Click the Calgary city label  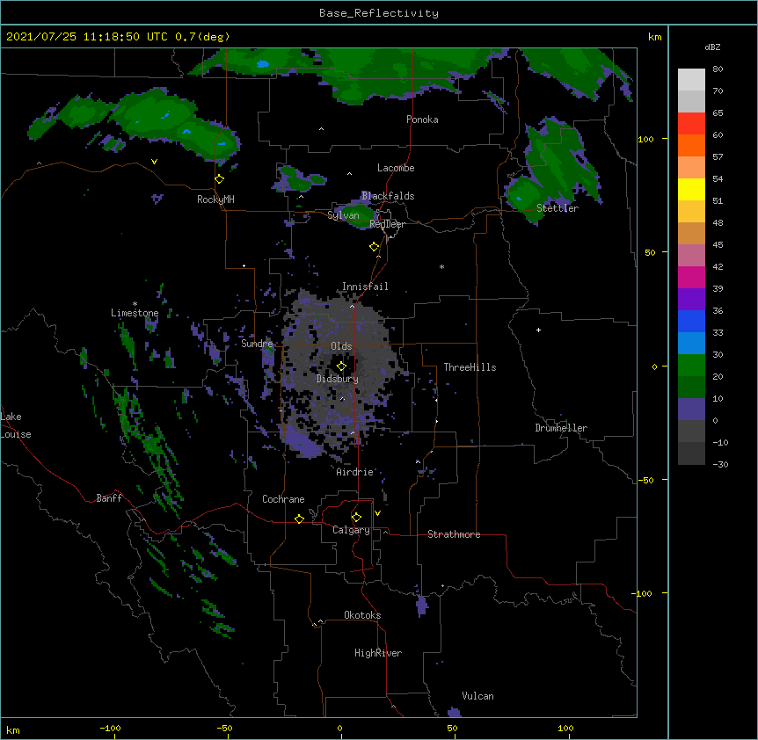click(351, 530)
